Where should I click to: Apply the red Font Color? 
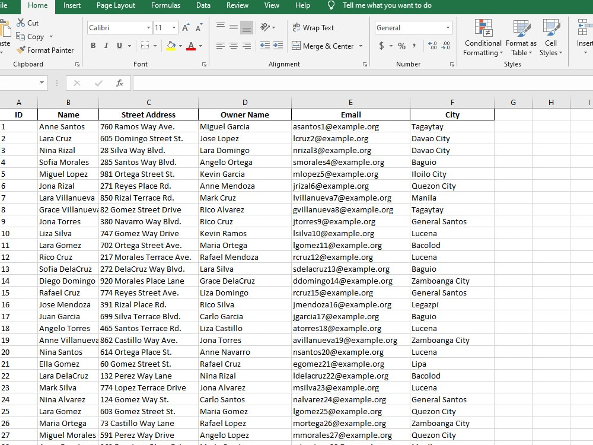191,46
